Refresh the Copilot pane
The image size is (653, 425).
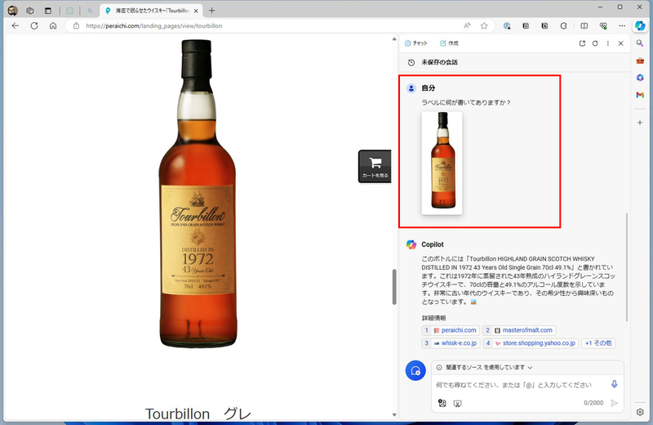(x=595, y=43)
